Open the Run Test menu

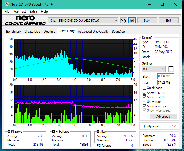(19, 12)
